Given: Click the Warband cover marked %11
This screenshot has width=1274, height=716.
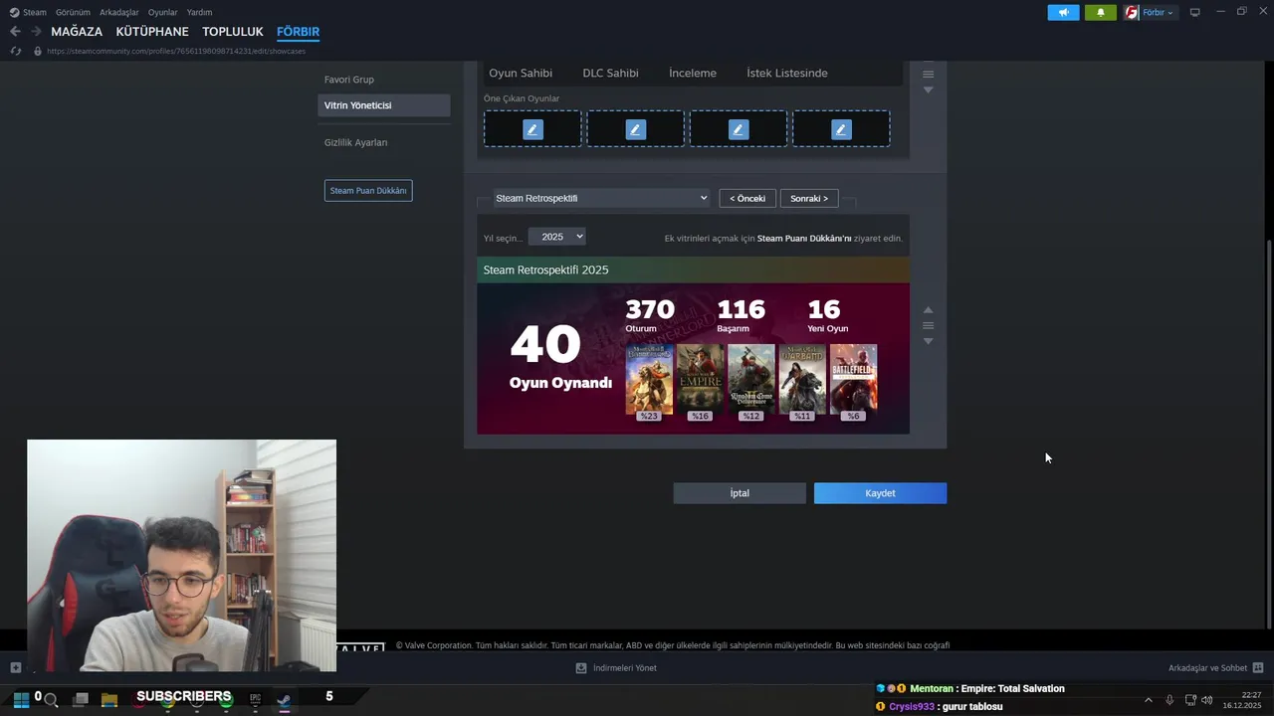Looking at the screenshot, I should 802,379.
